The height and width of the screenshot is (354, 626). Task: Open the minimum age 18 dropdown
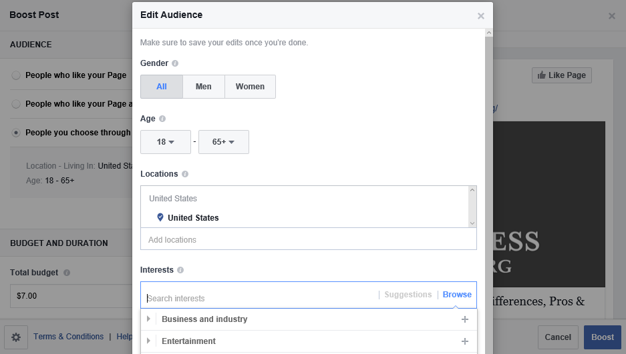pyautogui.click(x=166, y=142)
